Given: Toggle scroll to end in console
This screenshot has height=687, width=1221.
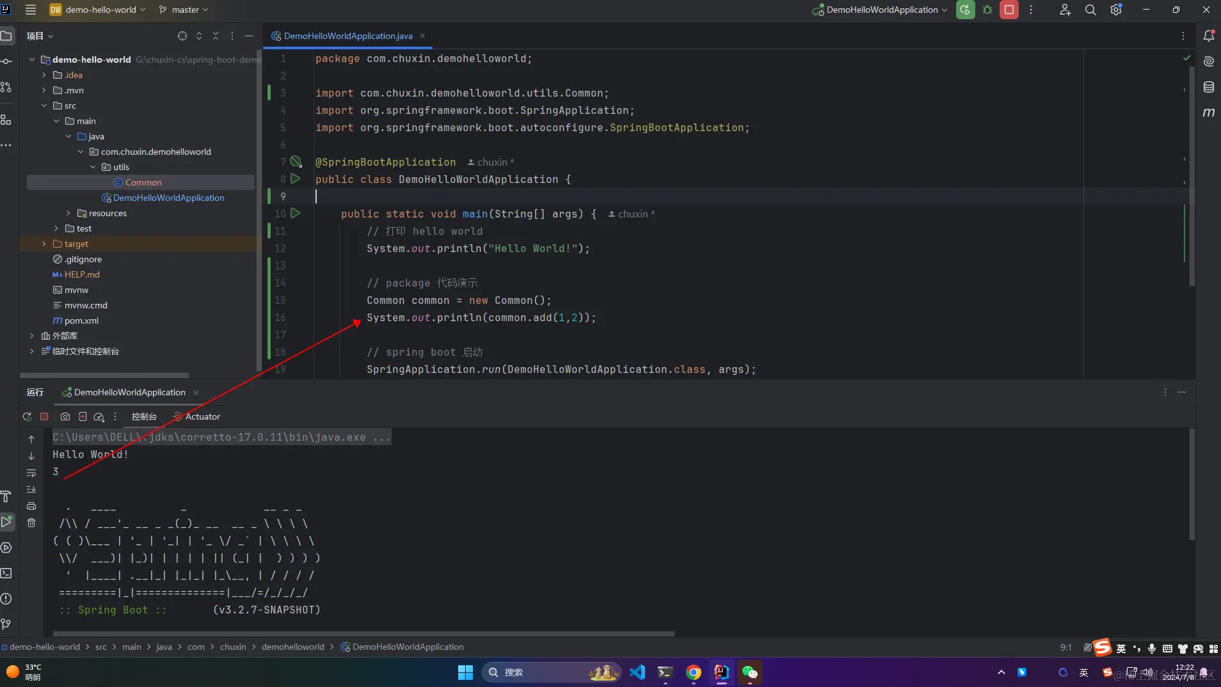Looking at the screenshot, I should 31,489.
